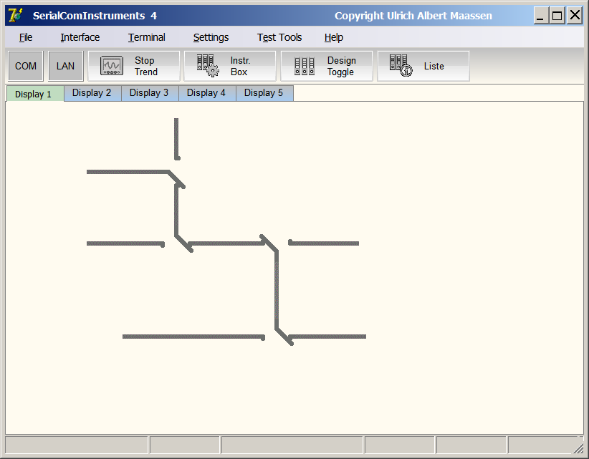This screenshot has width=589, height=459.
Task: Open the Terminal menu
Action: [x=146, y=37]
